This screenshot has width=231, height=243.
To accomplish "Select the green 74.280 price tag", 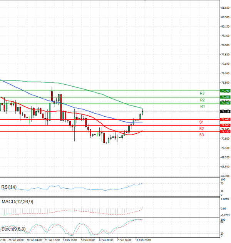I will tap(225, 97).
